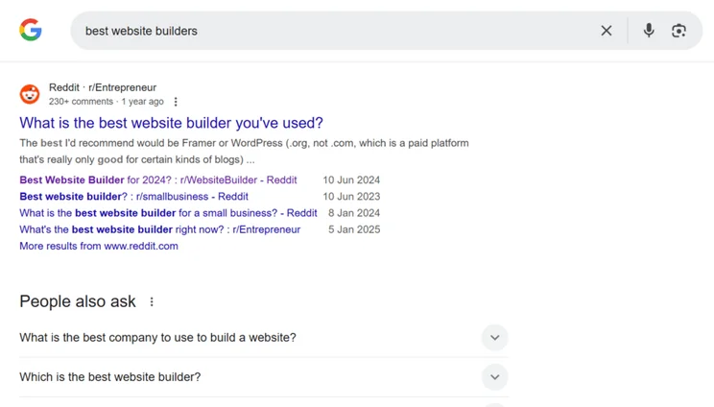Click the Reddit favicon on the result

tap(30, 94)
